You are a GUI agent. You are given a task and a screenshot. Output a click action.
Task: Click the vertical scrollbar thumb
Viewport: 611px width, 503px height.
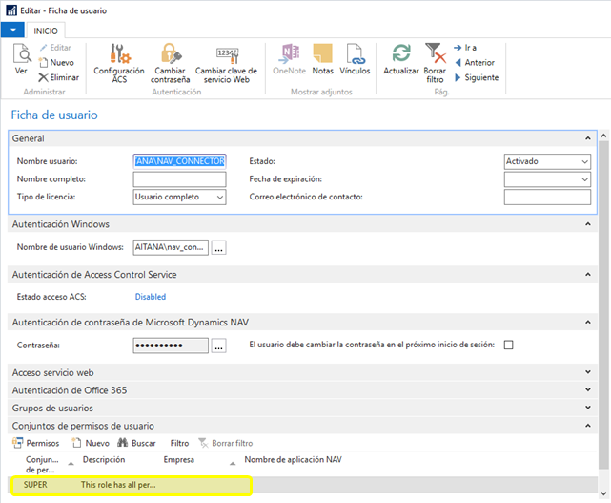point(603,305)
